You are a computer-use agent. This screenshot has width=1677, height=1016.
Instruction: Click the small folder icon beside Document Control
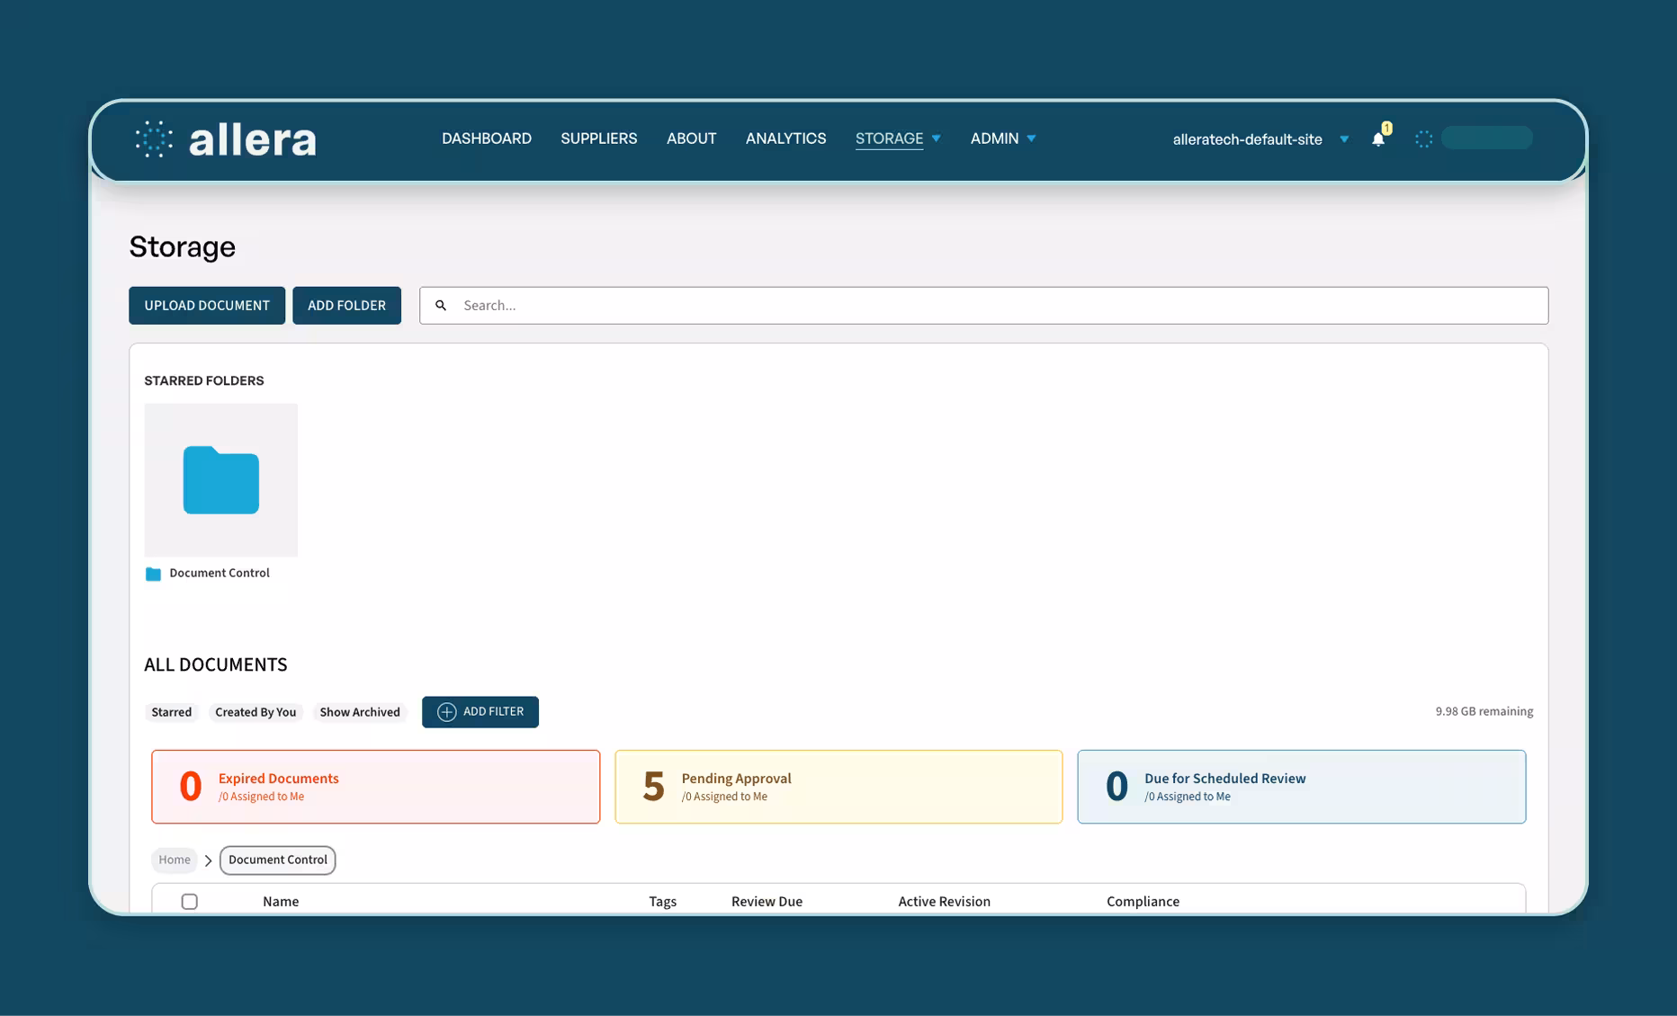(x=154, y=574)
